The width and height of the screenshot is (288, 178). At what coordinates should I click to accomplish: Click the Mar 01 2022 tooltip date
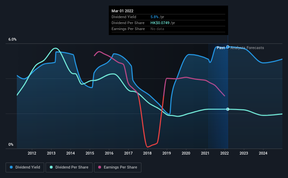coord(122,11)
